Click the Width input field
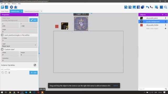 (10, 54)
